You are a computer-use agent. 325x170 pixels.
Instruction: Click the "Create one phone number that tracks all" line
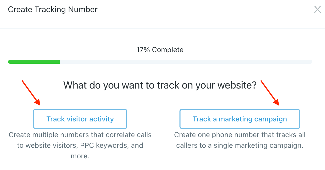pos(240,135)
